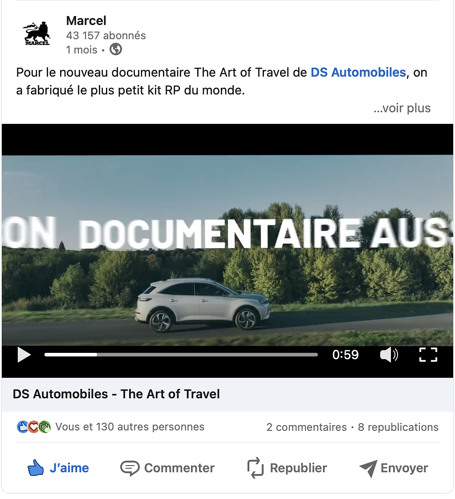Open the video in fullscreen mode
This screenshot has height=499, width=455.
point(428,355)
